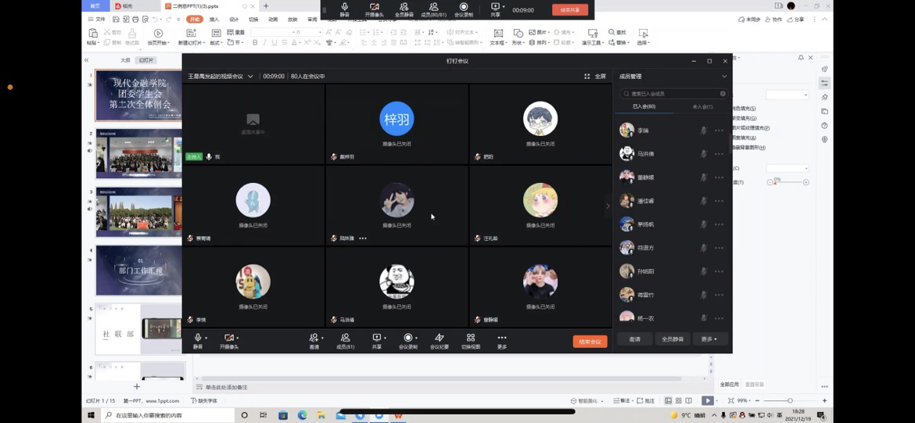Select the 已入会(80) tab
The height and width of the screenshot is (423, 915).
pos(644,107)
